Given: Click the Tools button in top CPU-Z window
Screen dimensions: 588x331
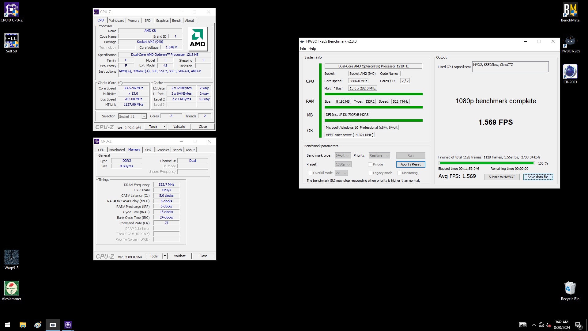Looking at the screenshot, I should pos(153,127).
